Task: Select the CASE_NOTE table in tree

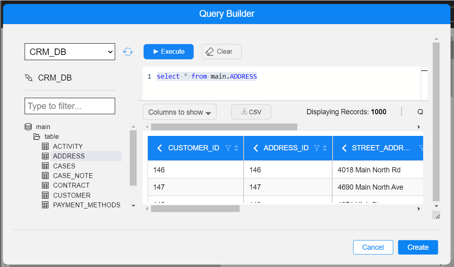Action: (73, 176)
